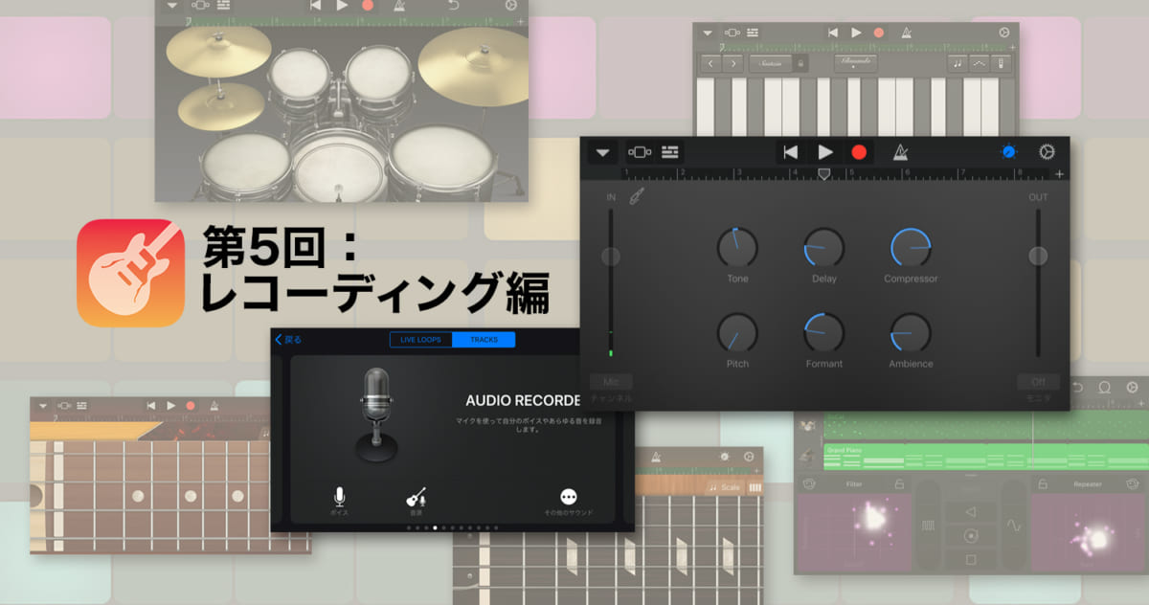
Task: Switch to the TRACKS tab
Action: [x=484, y=340]
